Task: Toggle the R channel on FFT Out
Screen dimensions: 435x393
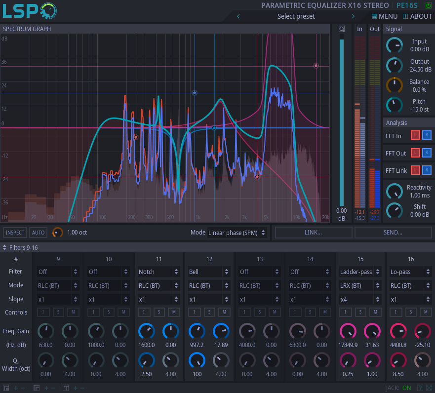Action: [x=428, y=153]
